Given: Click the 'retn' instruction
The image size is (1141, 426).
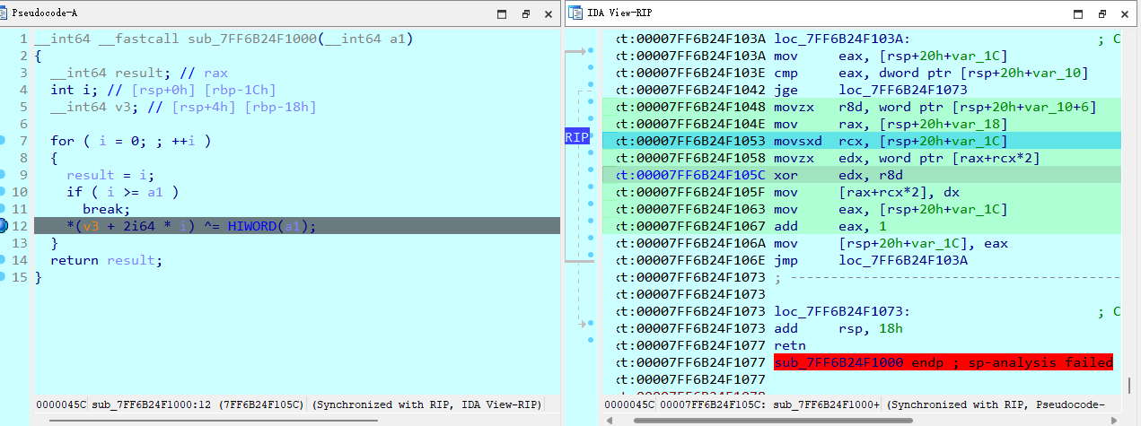Looking at the screenshot, I should tap(790, 345).
